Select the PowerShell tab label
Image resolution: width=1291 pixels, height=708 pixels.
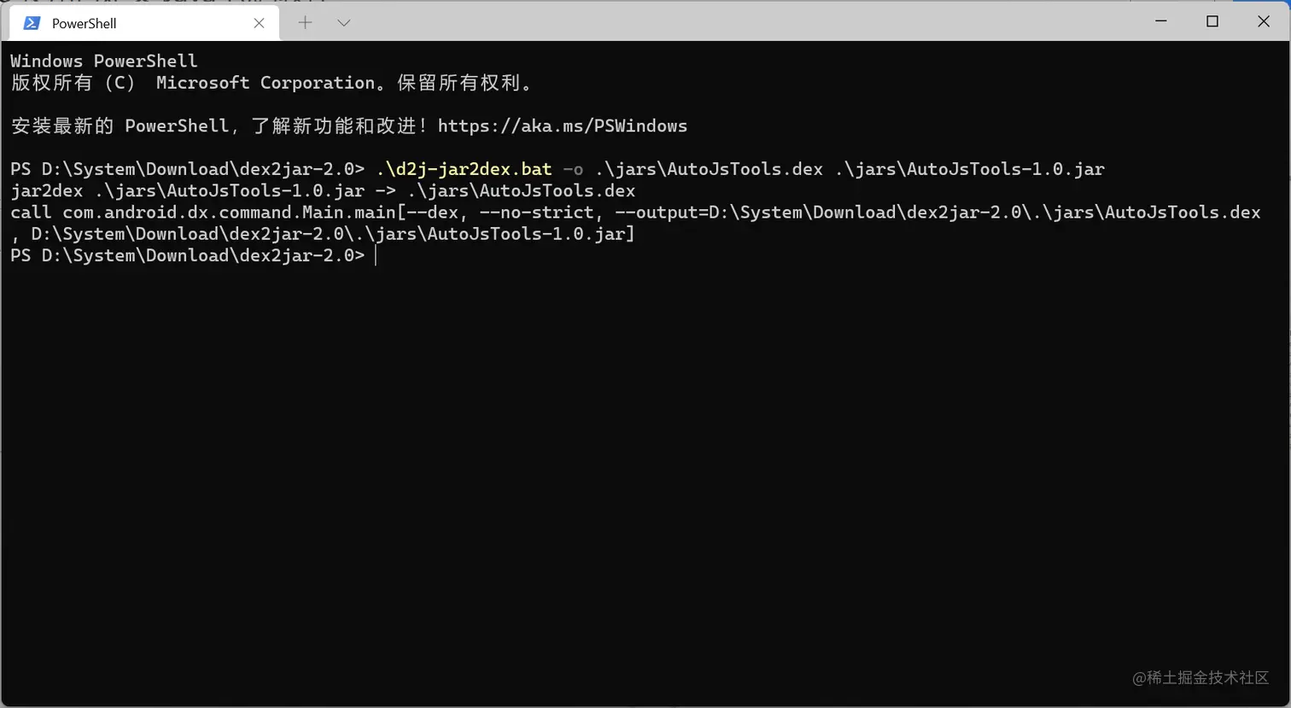tap(84, 23)
